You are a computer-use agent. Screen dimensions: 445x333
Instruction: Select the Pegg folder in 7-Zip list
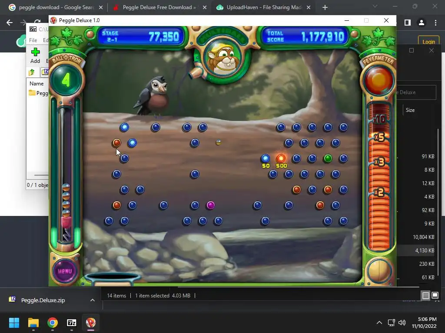tap(39, 93)
